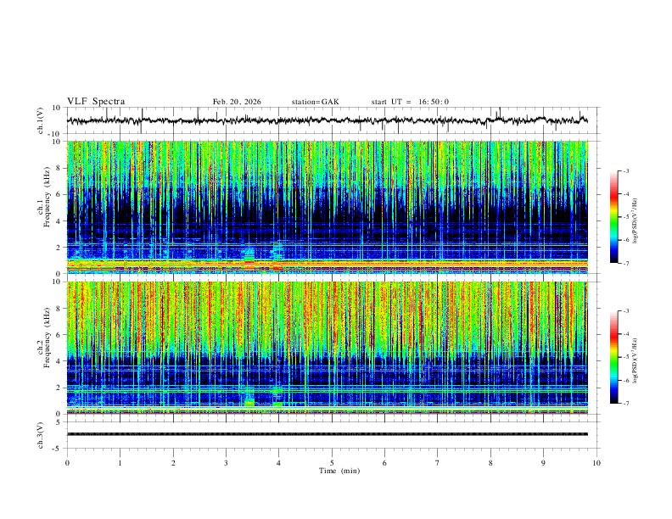Viewport: 672px width, 519px height.
Task: Click time axis tick label "1"
Action: point(120,463)
